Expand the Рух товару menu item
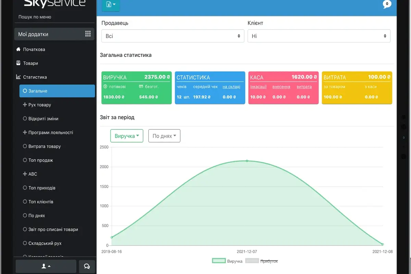 pyautogui.click(x=39, y=105)
